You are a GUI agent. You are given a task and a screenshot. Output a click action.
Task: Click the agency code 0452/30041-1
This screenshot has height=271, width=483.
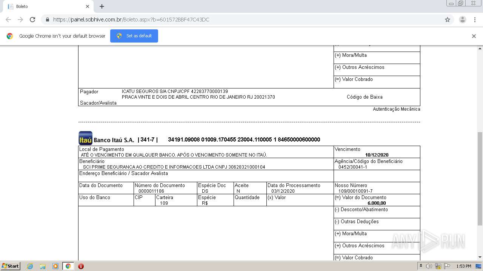coord(353,167)
